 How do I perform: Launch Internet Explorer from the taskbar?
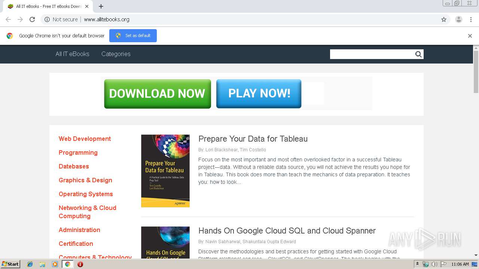click(x=30, y=264)
